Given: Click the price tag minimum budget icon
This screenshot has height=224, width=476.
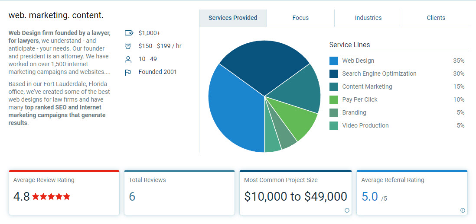Looking at the screenshot, I should pos(128,33).
